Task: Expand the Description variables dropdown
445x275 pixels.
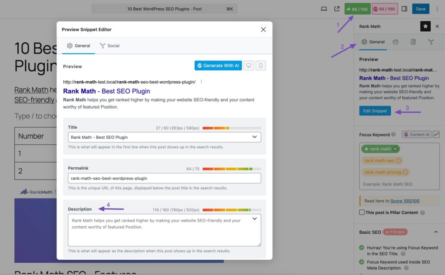Action: [x=255, y=219]
